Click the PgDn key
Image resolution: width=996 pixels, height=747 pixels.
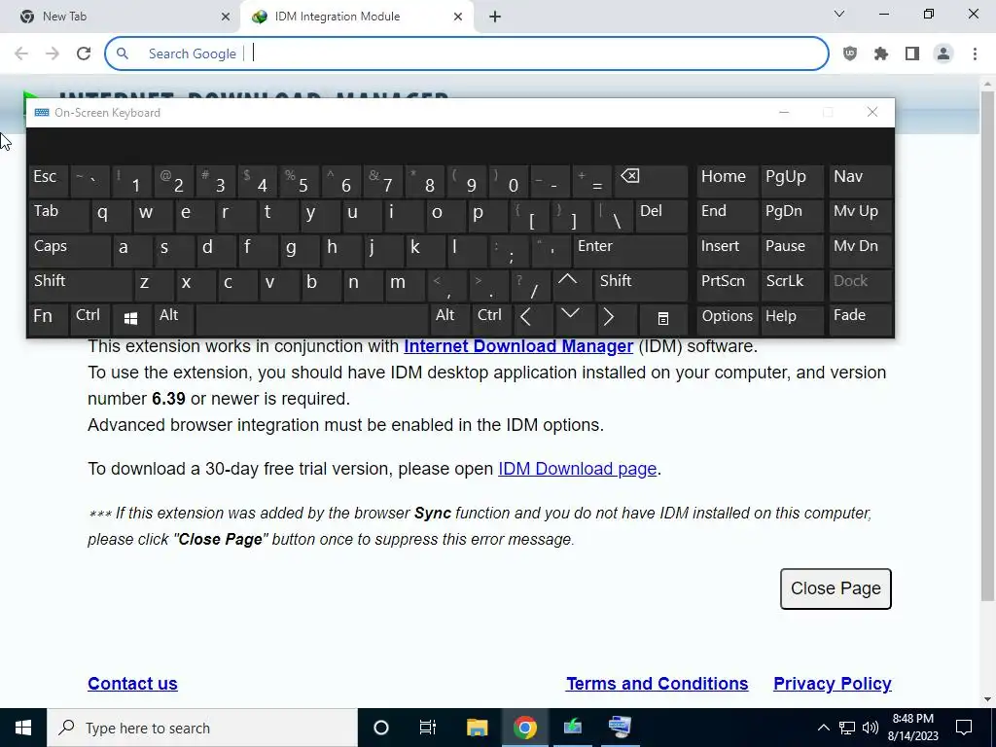[792, 215]
